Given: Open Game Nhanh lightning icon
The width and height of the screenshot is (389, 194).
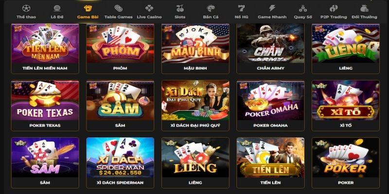Looking at the screenshot, I should pyautogui.click(x=272, y=8).
